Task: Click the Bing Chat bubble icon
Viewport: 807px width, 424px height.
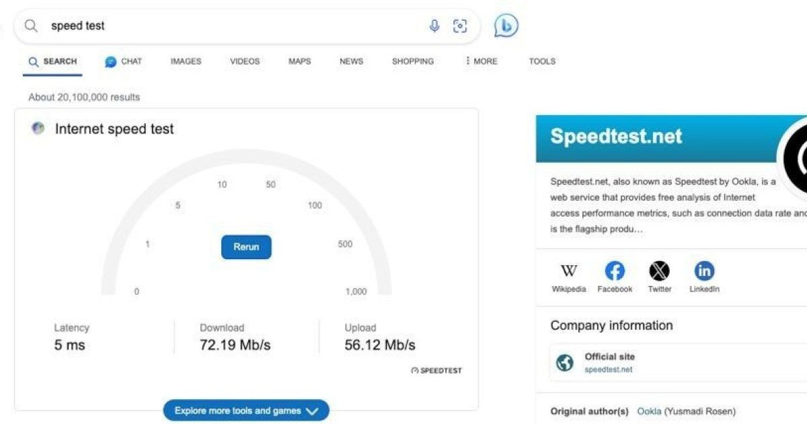Action: [504, 26]
